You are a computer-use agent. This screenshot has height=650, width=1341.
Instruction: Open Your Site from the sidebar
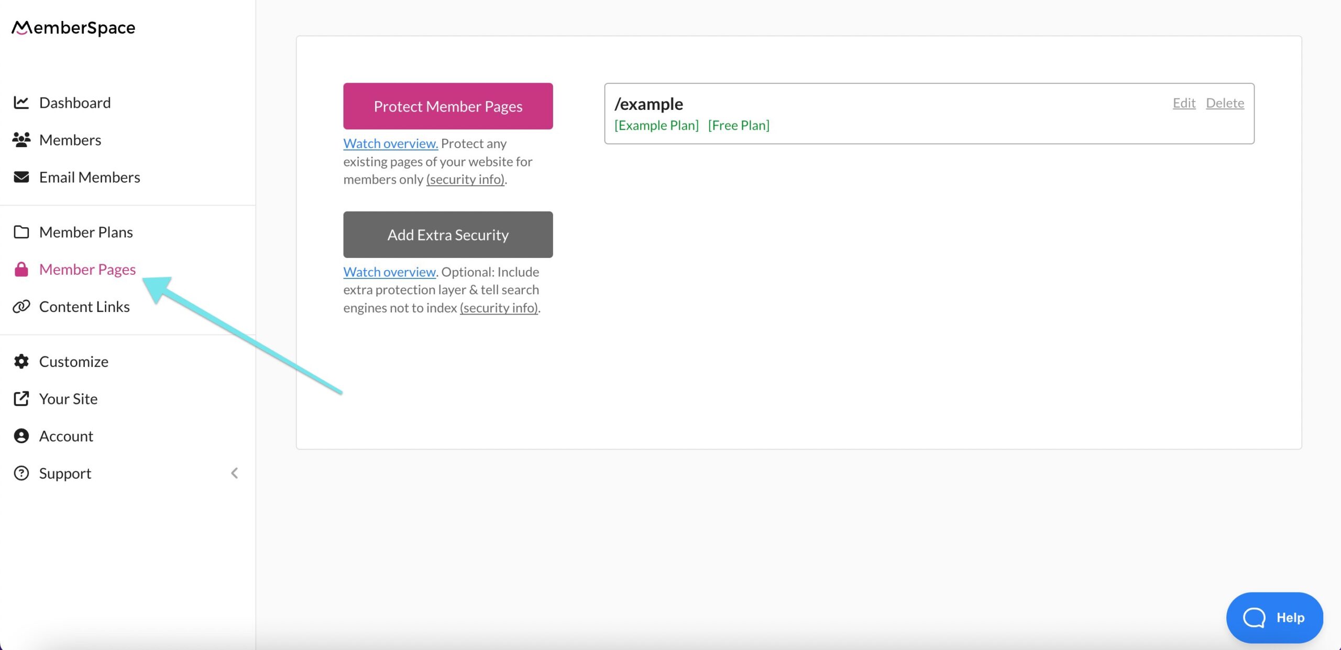click(69, 399)
